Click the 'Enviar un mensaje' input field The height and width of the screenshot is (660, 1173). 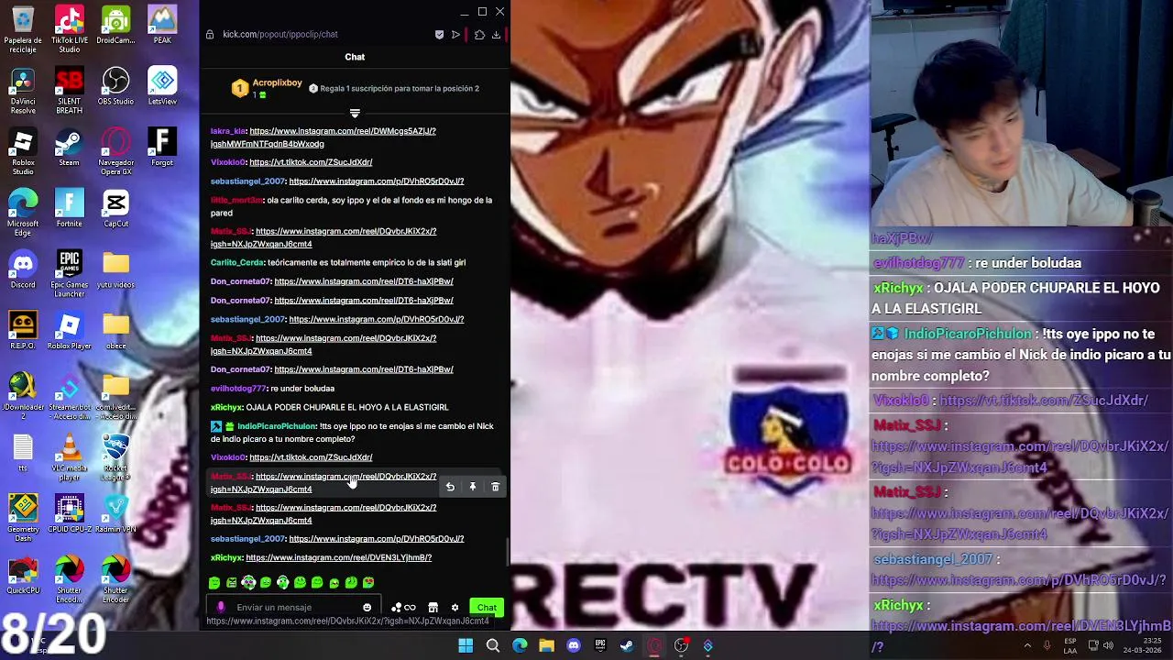coord(293,607)
